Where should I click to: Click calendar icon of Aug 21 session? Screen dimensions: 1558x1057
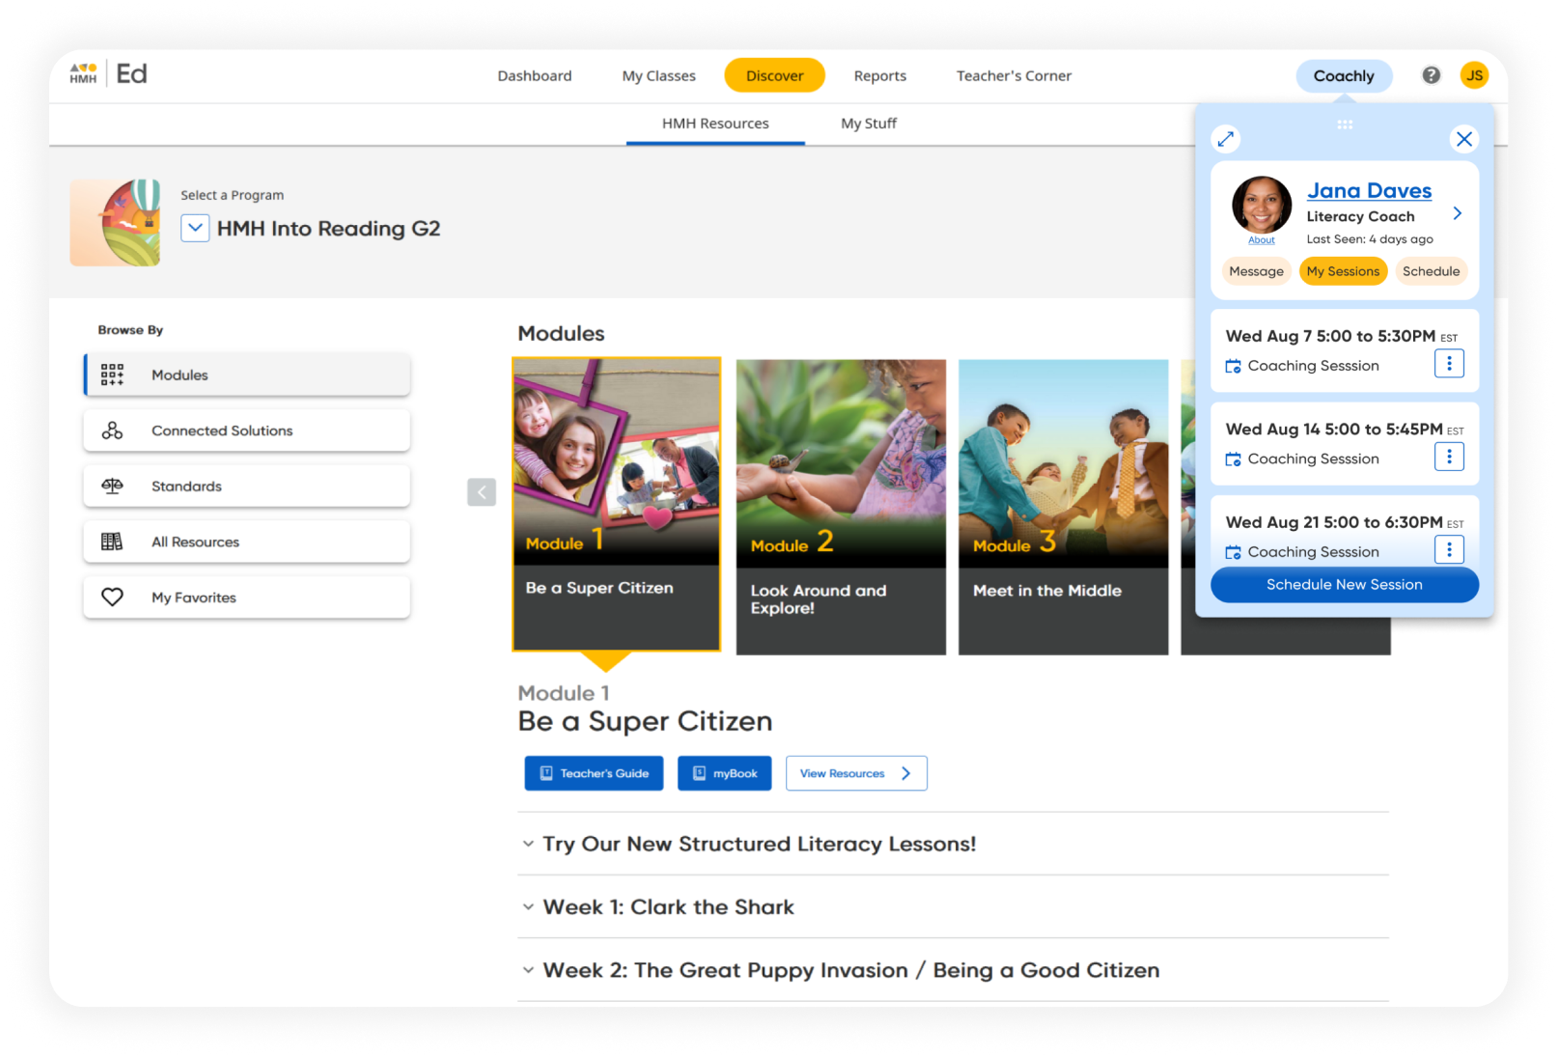tap(1233, 552)
